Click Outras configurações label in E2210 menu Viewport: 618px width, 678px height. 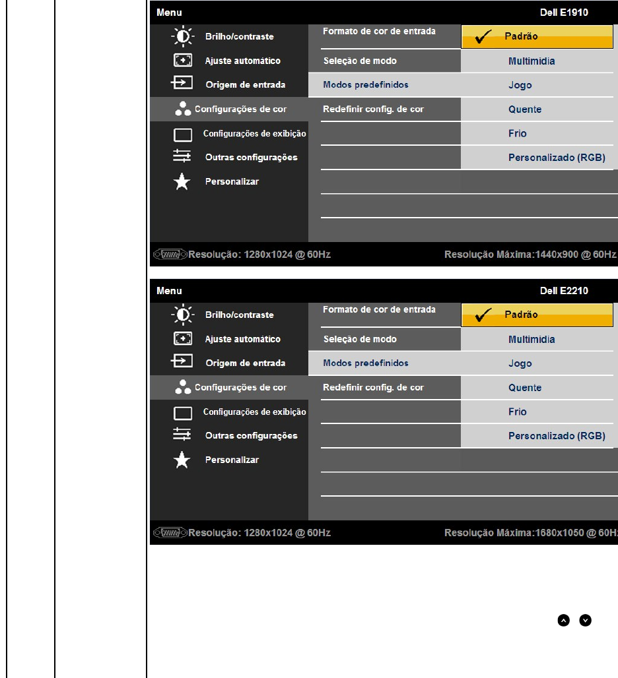click(x=251, y=436)
